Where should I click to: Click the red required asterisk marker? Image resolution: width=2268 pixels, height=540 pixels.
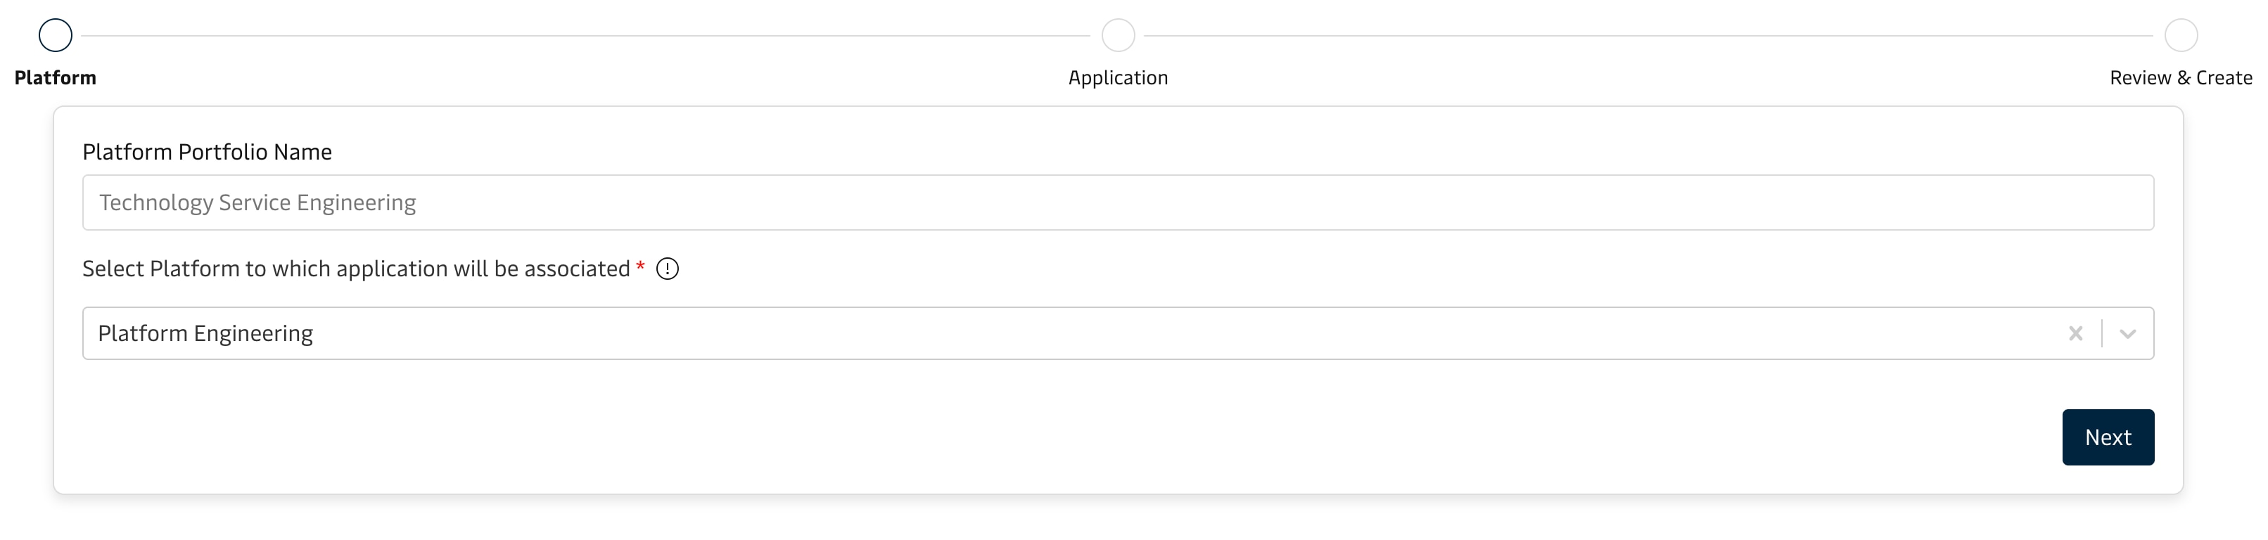[x=640, y=266]
